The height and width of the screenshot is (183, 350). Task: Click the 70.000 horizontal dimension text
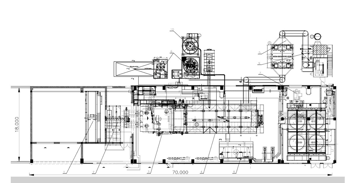[x=179, y=172]
